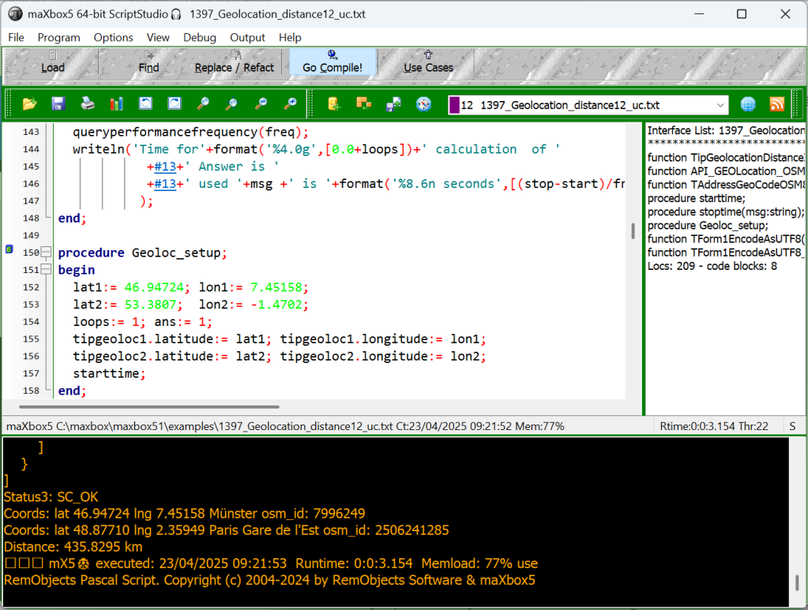
Task: Click the 'Rtime:0:0:3.154 Thr:22' status panel
Action: coord(714,426)
